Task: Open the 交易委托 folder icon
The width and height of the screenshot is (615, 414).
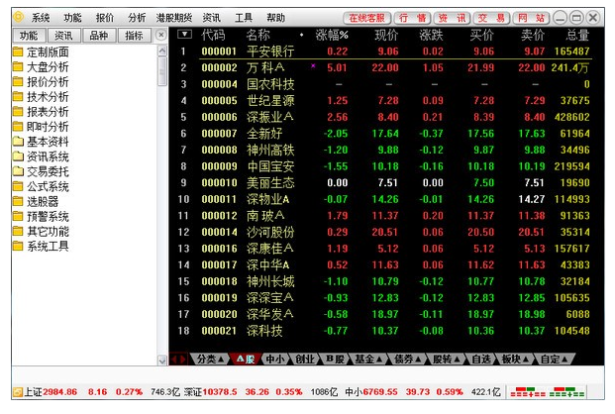Action: coord(18,171)
